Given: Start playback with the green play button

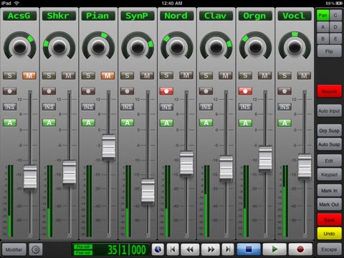Looking at the screenshot, I should coord(274,249).
